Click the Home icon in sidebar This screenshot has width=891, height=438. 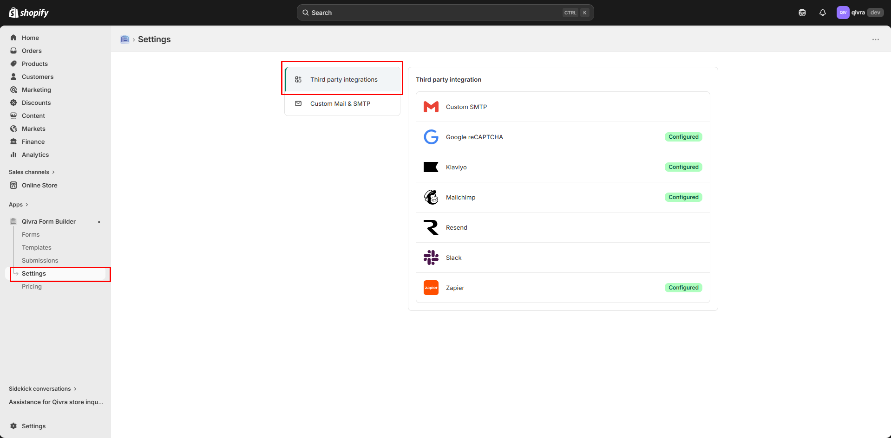click(13, 38)
